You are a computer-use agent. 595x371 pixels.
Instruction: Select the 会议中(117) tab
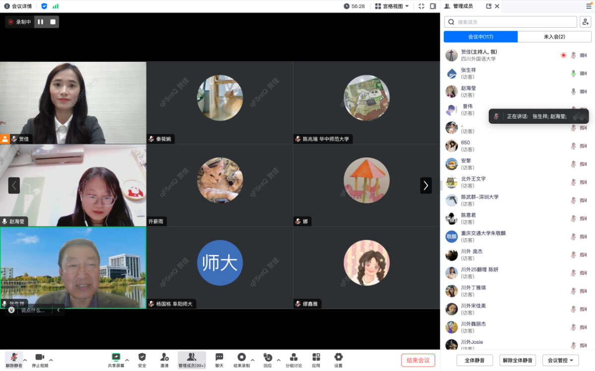(480, 37)
